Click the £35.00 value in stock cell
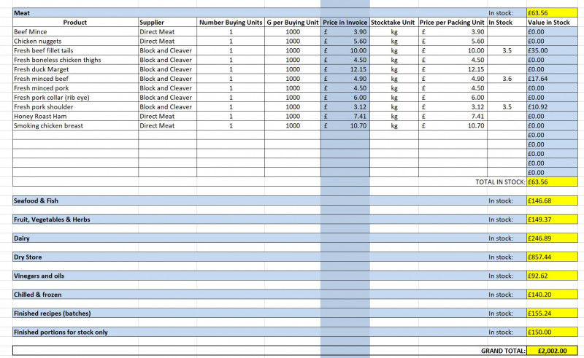Image resolution: width=584 pixels, height=358 pixels. tap(552, 50)
